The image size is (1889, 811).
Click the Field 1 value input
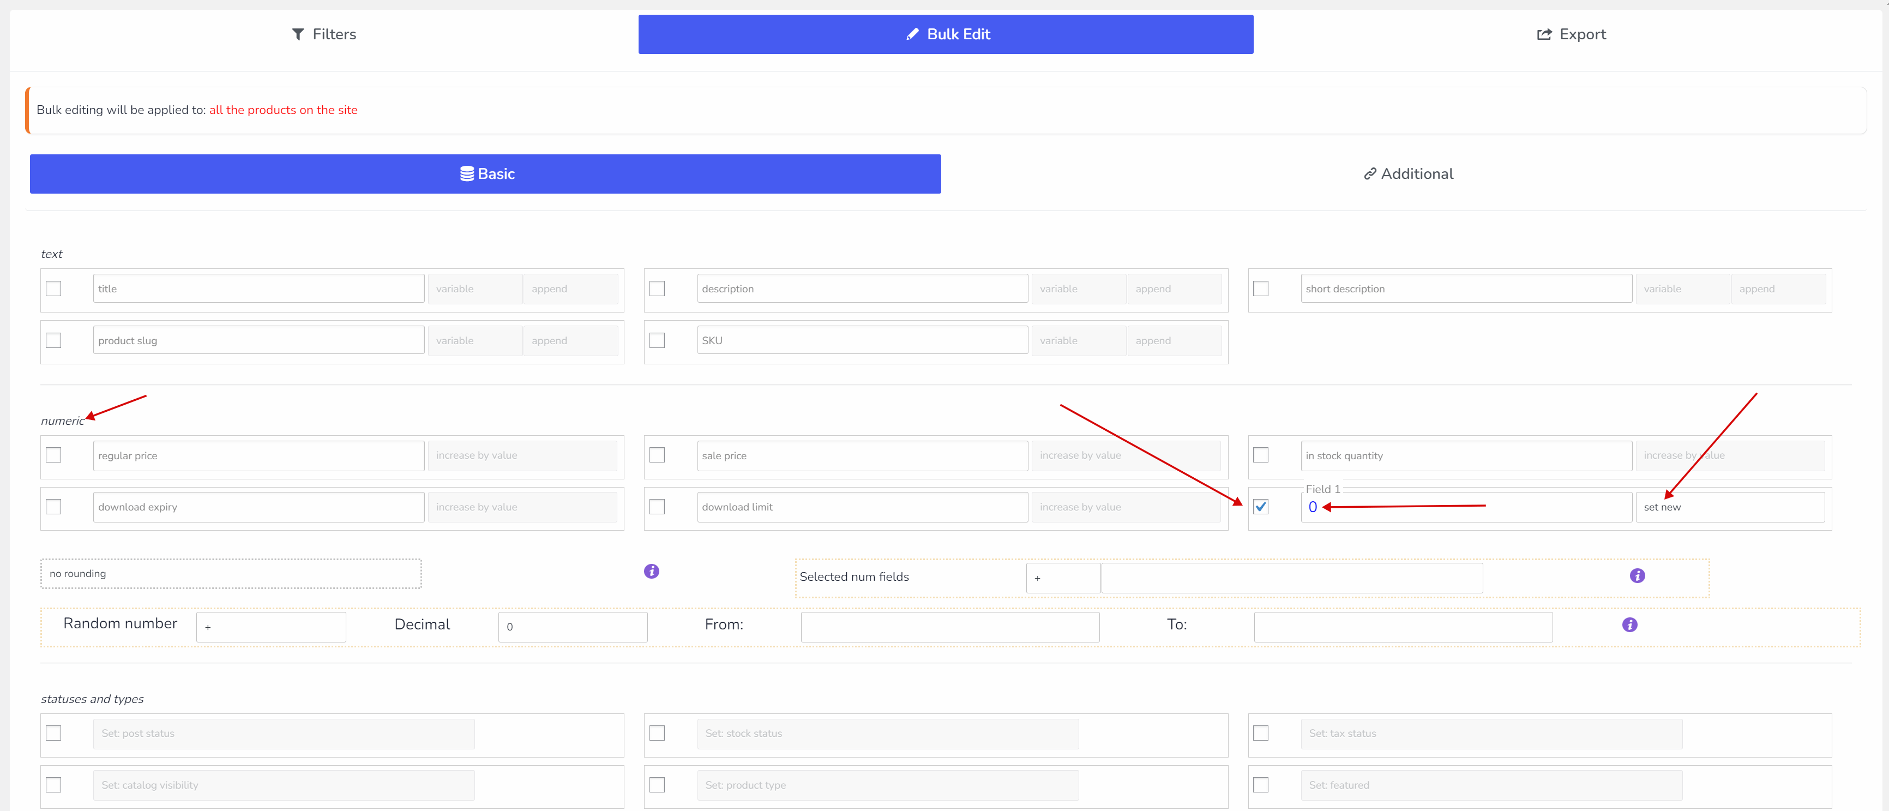click(1466, 507)
